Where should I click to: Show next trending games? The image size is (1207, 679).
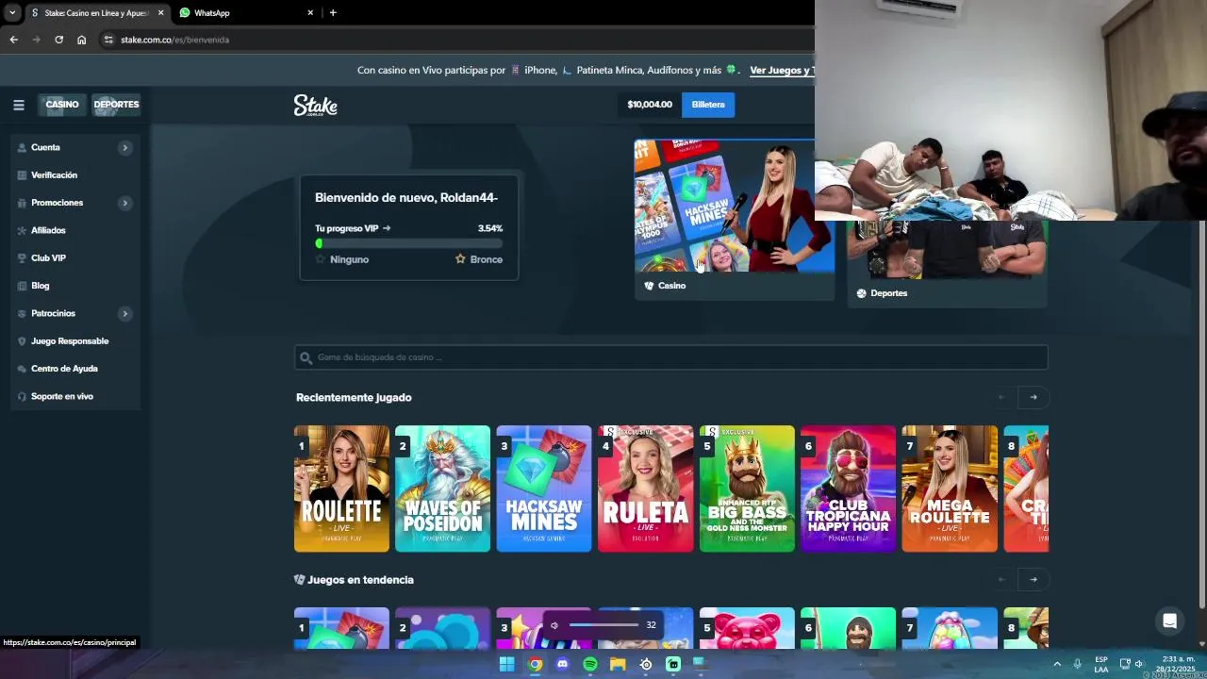pyautogui.click(x=1033, y=580)
